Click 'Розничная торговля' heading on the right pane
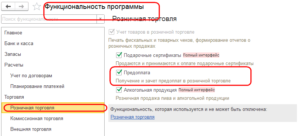The image size is (308, 136). point(144,19)
